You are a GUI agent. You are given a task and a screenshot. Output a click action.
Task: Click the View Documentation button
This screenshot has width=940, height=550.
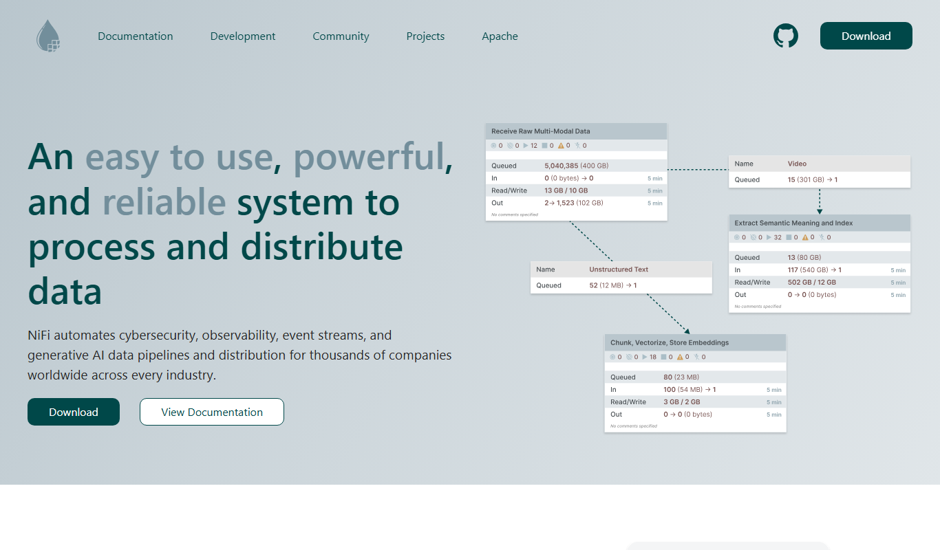212,412
